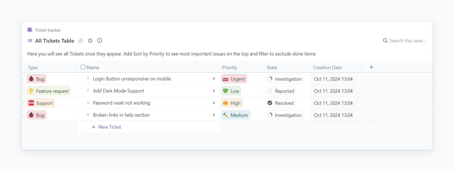Open the Ticket tracker breadcrumb link
Screen dimensions: 454x171
48,30
